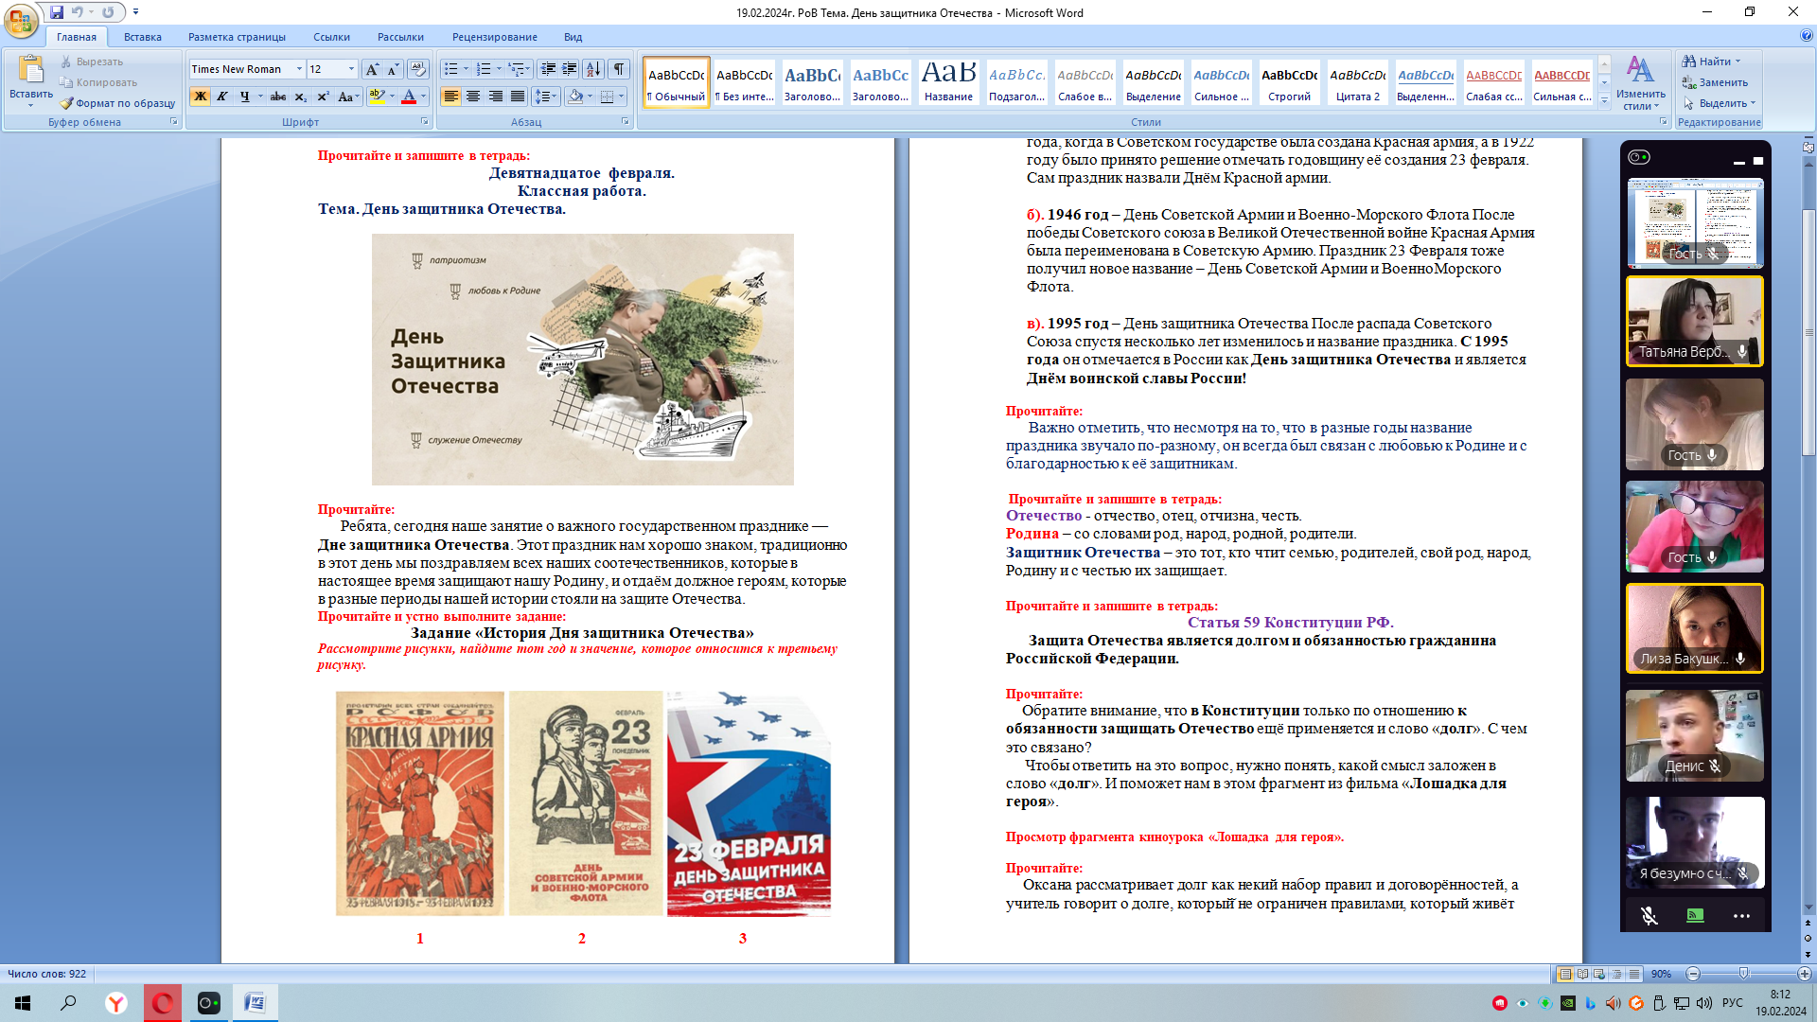Open the Абзац dialog launcher
This screenshot has width=1817, height=1022.
point(625,122)
